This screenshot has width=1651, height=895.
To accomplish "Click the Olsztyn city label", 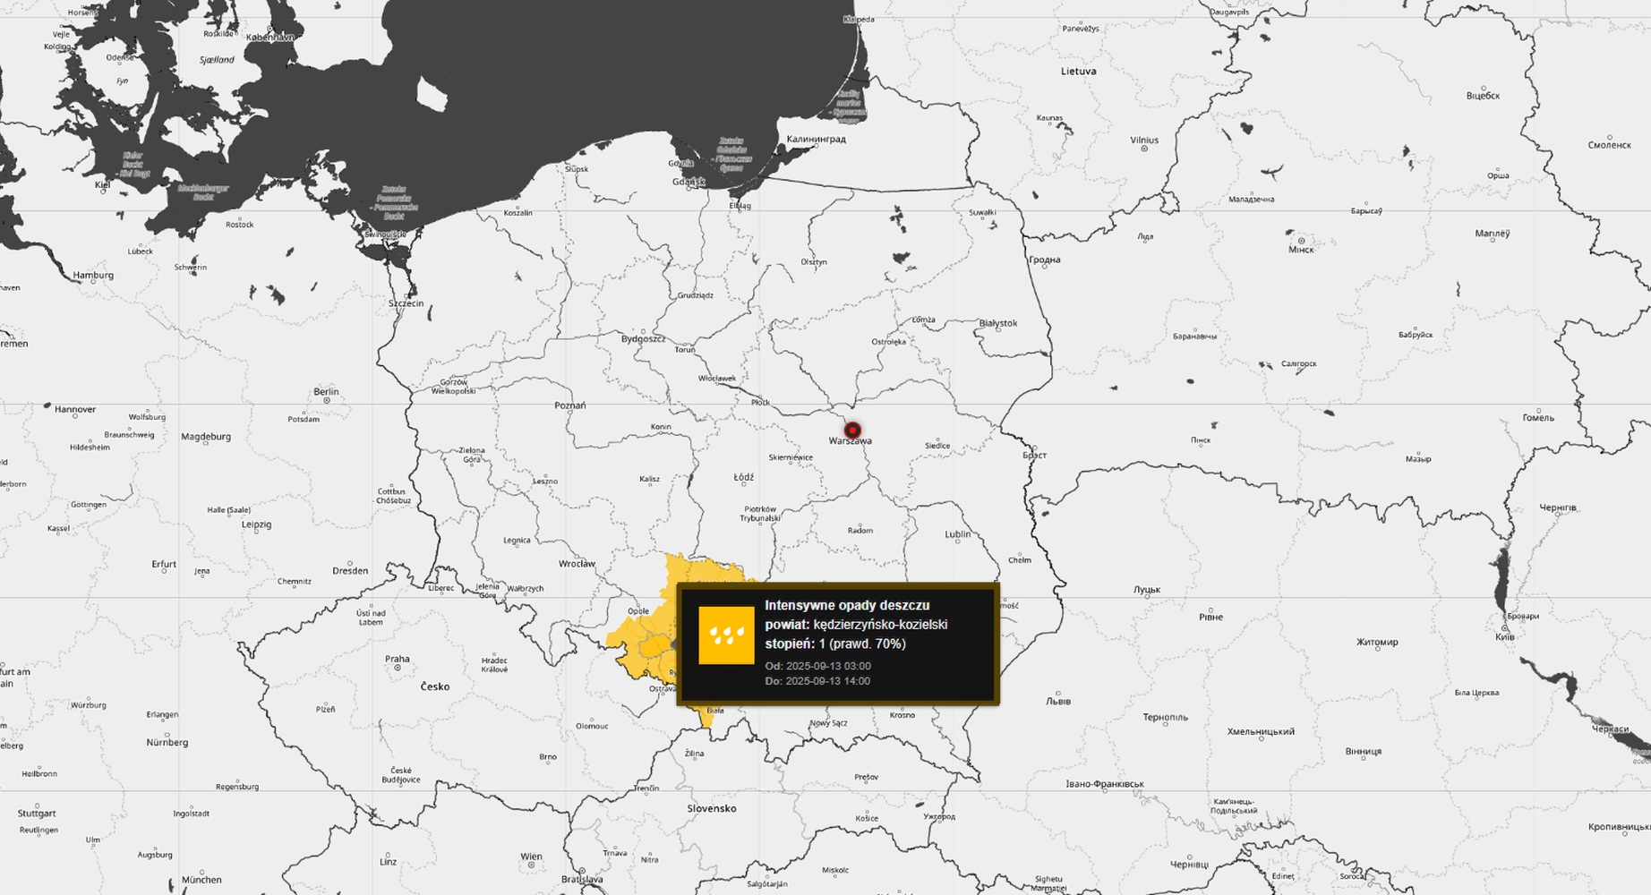I will pos(814,262).
